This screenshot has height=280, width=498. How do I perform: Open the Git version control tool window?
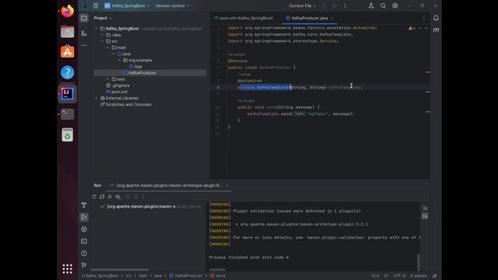coord(84,265)
